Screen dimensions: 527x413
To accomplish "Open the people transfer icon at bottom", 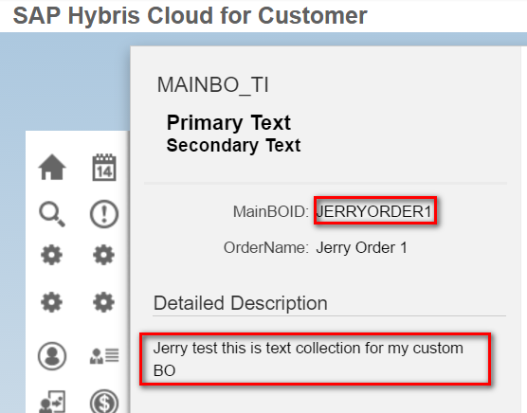I will (x=52, y=402).
